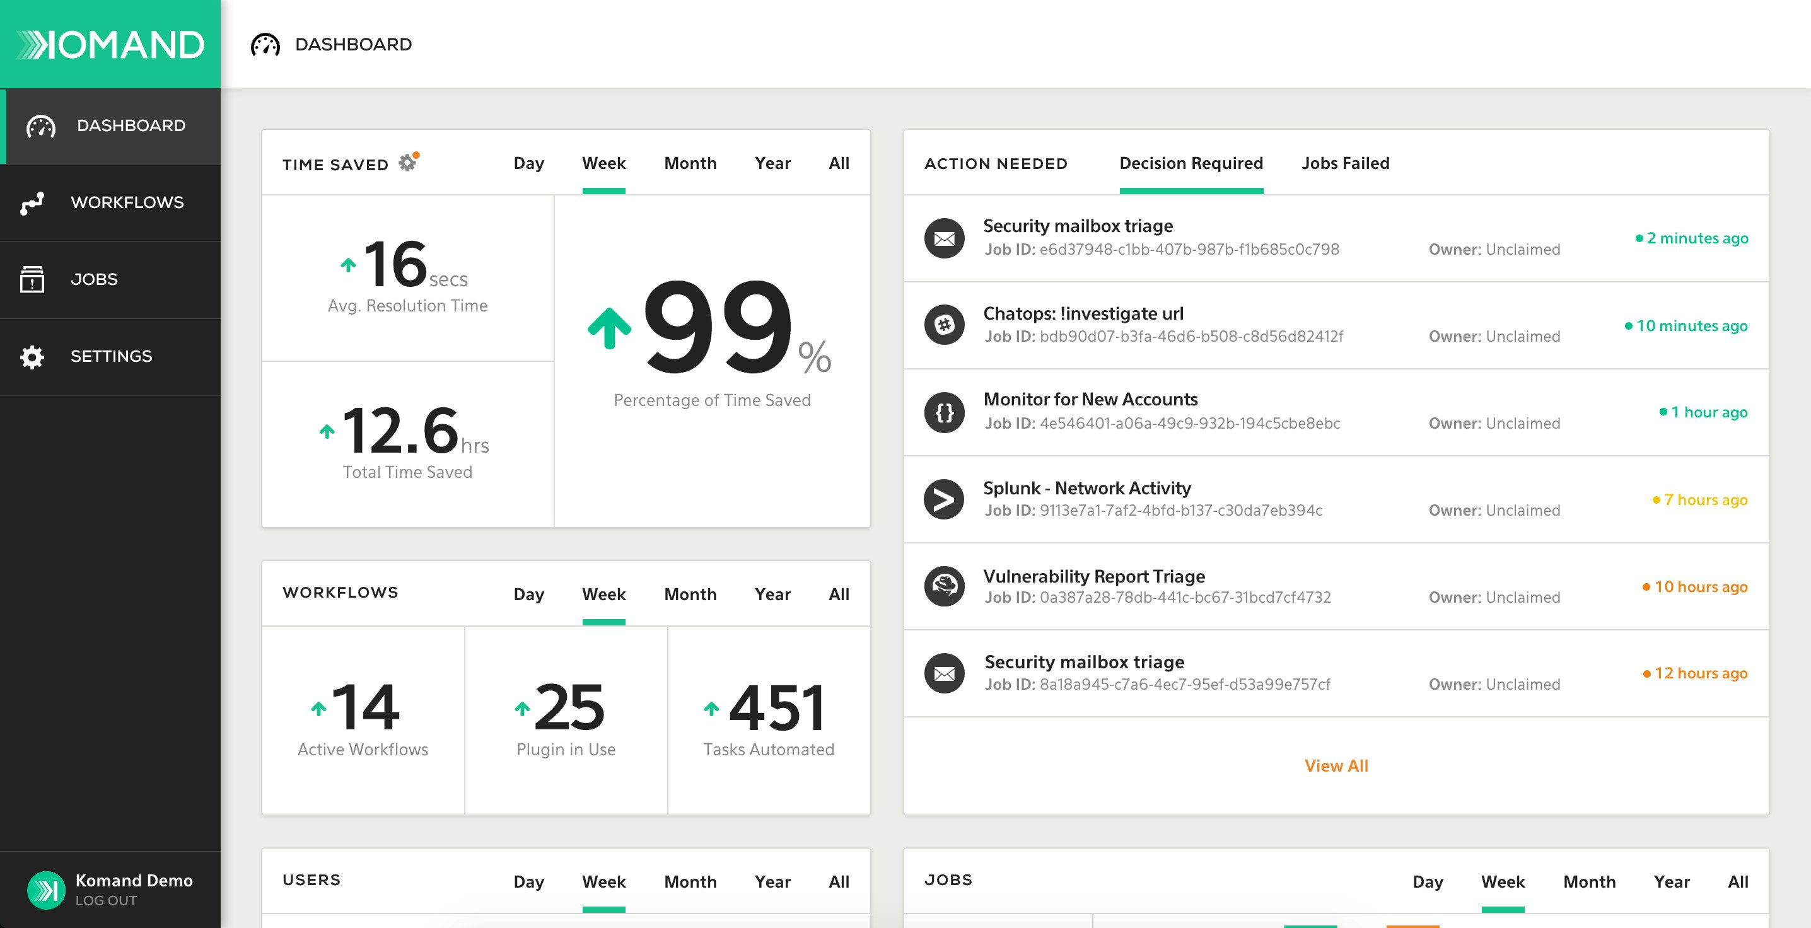The image size is (1811, 928).
Task: Switch Time Saved panel to Month view
Action: pos(690,163)
